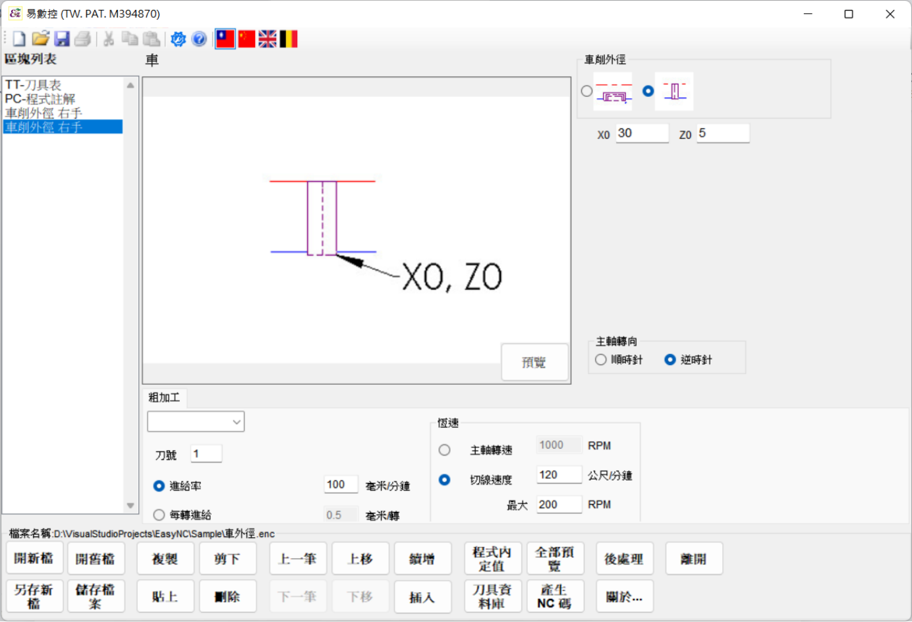Open the 刀具資料庫 tool database
The image size is (912, 622).
pos(493,596)
